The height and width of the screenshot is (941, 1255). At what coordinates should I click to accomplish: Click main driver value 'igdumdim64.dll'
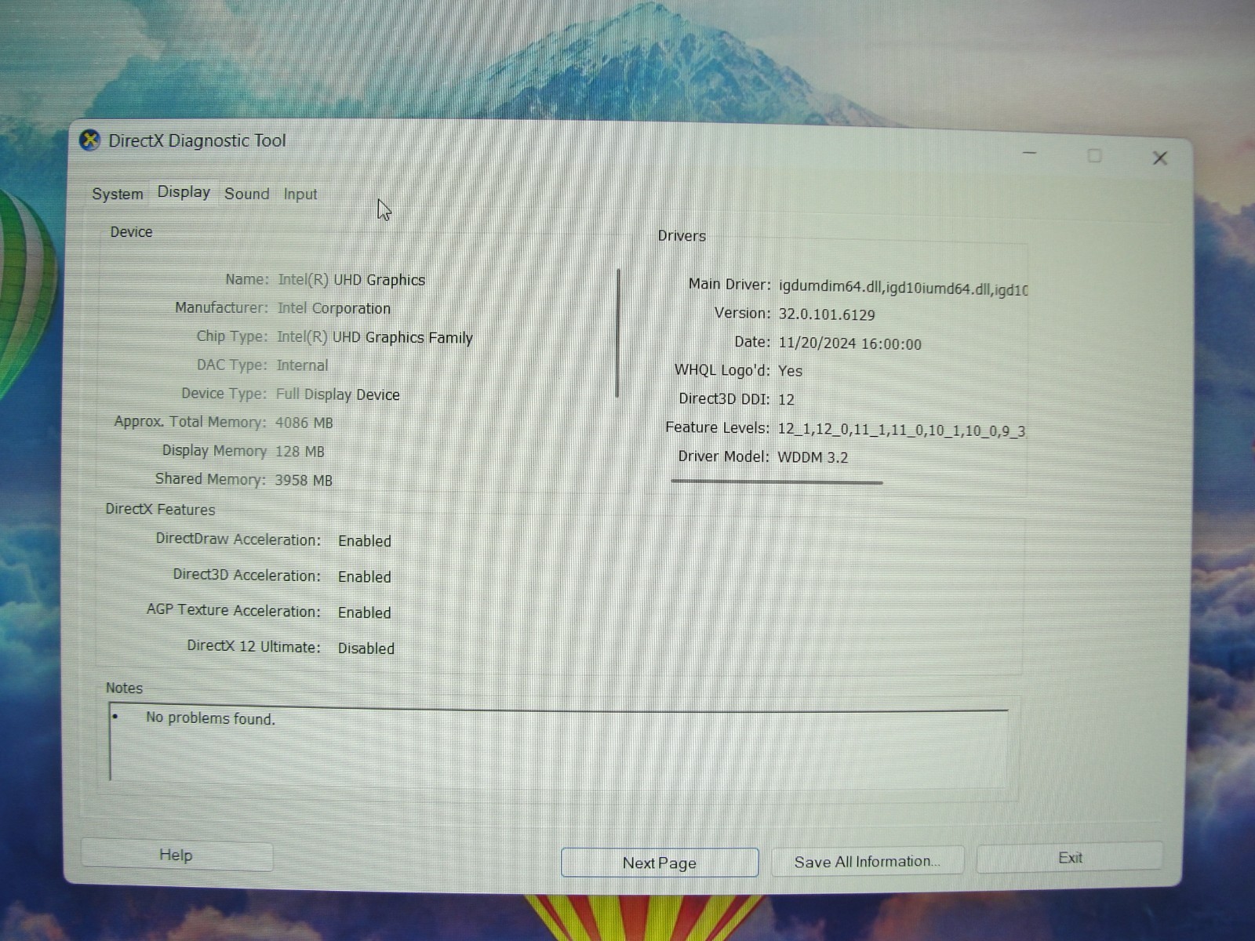coord(831,287)
